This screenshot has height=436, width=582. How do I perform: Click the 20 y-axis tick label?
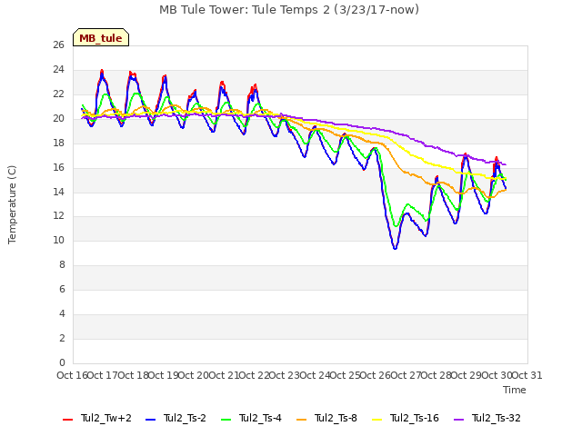pos(58,119)
